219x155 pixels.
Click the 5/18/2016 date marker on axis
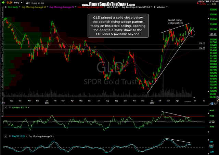coord(189,102)
